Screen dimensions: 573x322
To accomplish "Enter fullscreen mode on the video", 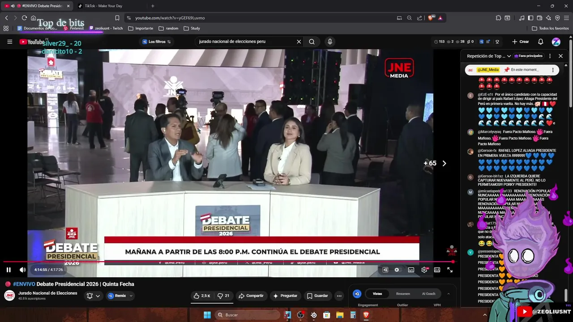I will coord(450,270).
